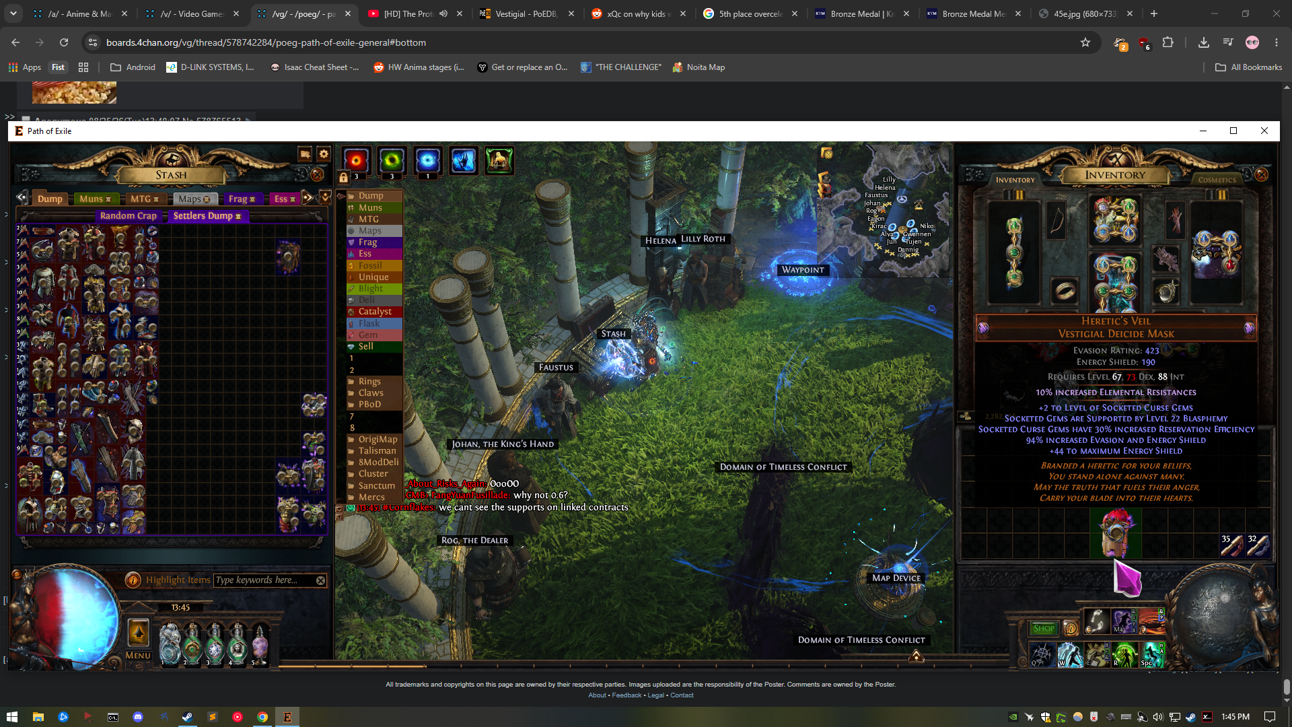Open Chrome downloads popup
This screenshot has height=727, width=1292.
(1203, 42)
